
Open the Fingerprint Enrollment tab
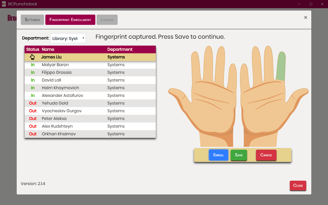coord(70,20)
